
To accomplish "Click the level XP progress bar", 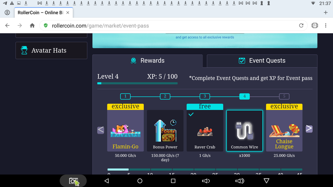I will tap(137, 83).
